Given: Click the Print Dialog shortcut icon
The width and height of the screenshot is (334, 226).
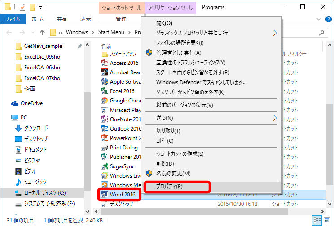Looking at the screenshot, I should [x=104, y=148].
